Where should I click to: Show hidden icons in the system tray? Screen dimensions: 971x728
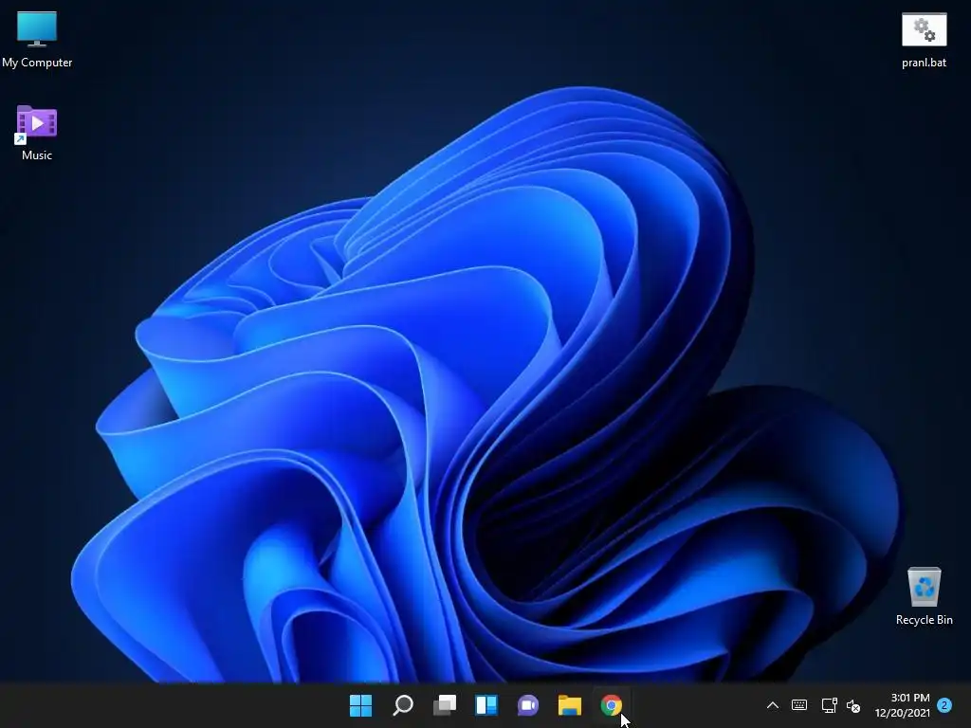(x=772, y=705)
